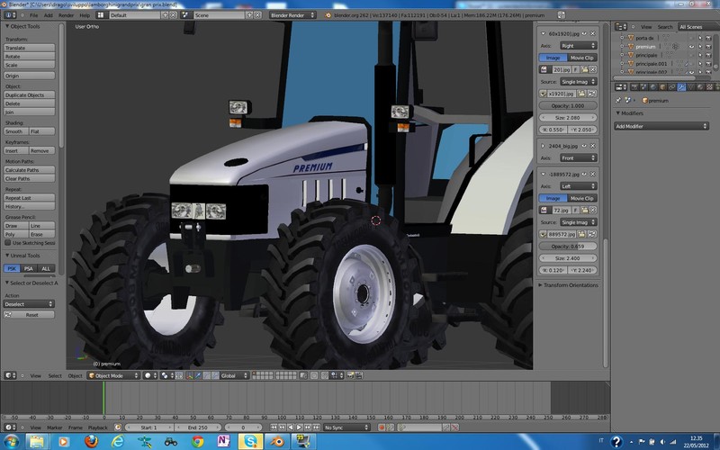The width and height of the screenshot is (720, 450).
Task: Open the Axis dropdown showing Left
Action: pyautogui.click(x=578, y=186)
